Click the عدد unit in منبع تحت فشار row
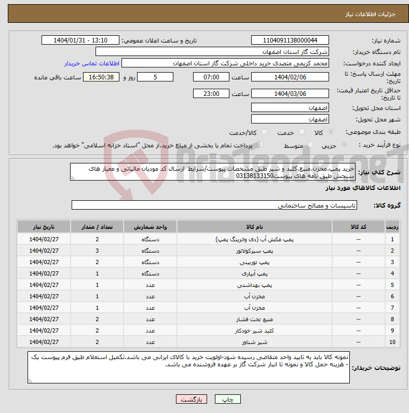The width and height of the screenshot is (409, 413). pos(150,319)
